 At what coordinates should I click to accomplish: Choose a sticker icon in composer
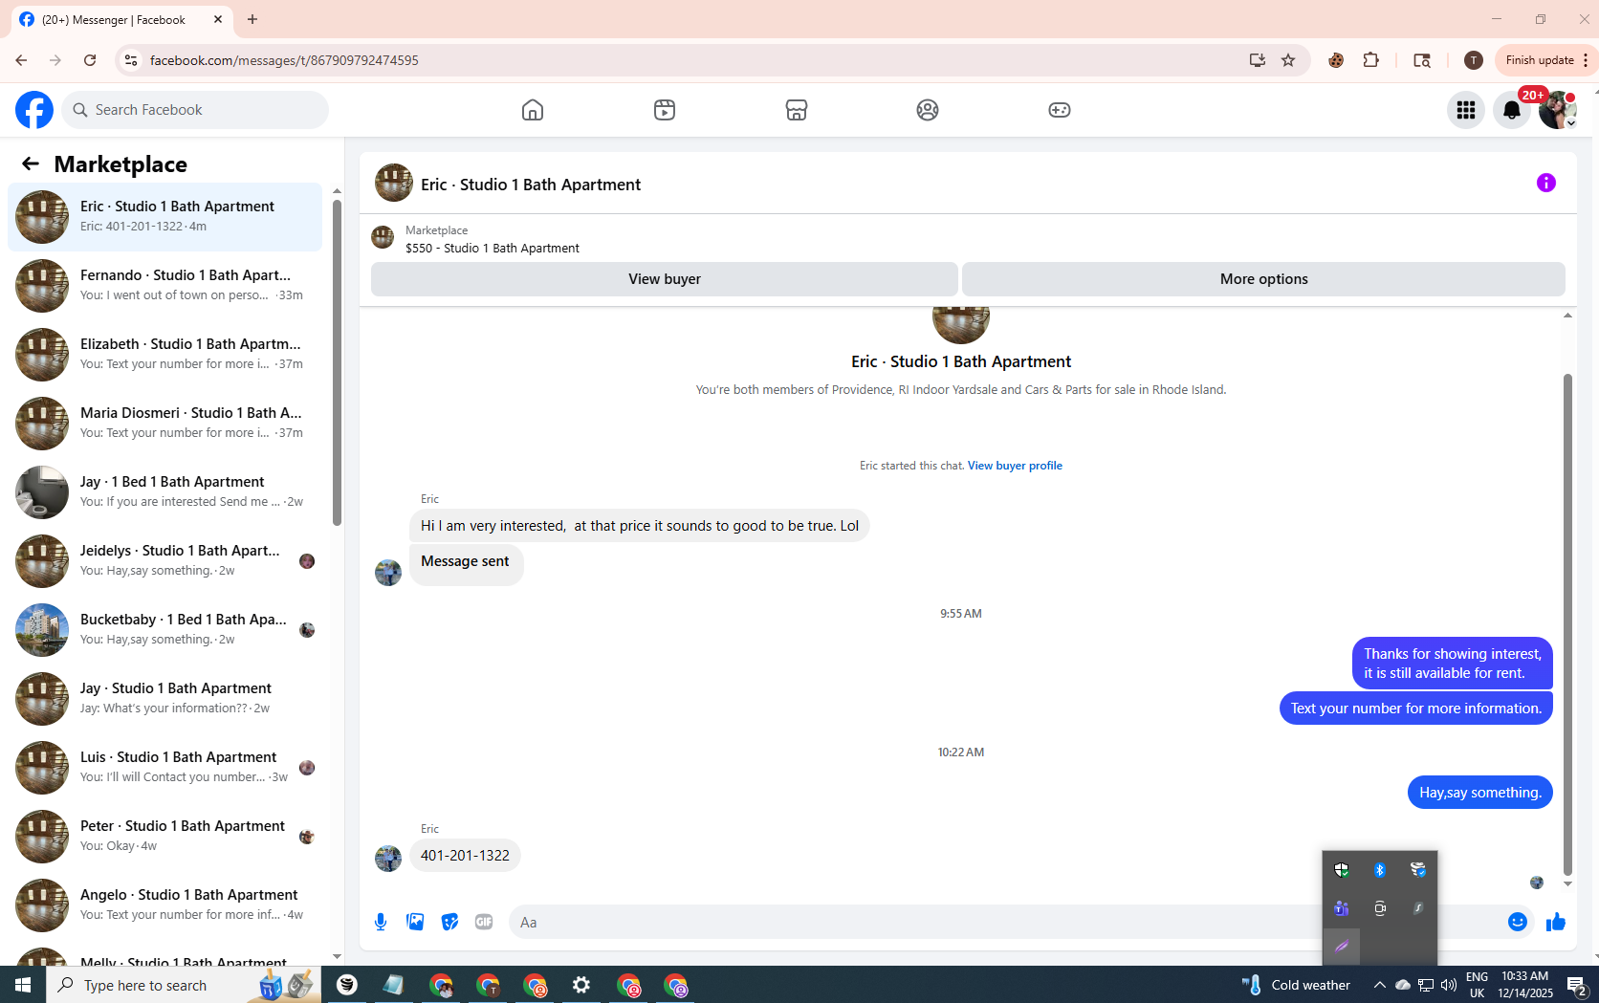coord(449,922)
